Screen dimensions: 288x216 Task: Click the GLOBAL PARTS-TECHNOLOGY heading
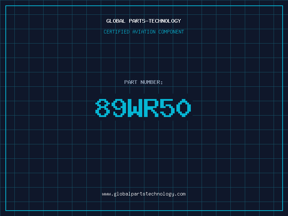pos(144,21)
